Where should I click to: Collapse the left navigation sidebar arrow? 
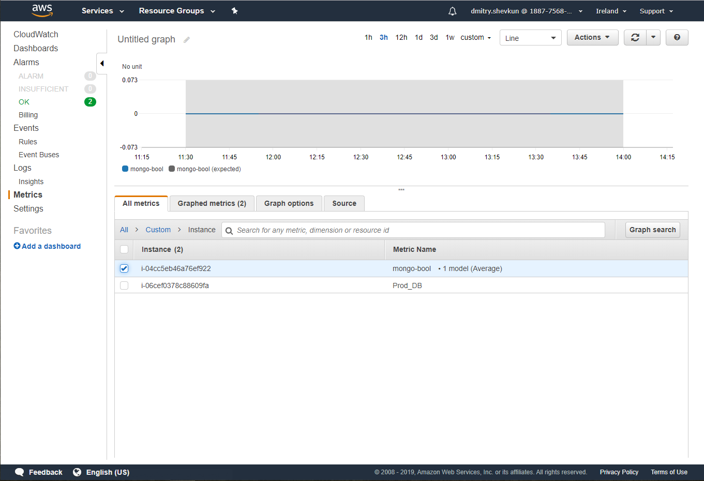coord(102,63)
